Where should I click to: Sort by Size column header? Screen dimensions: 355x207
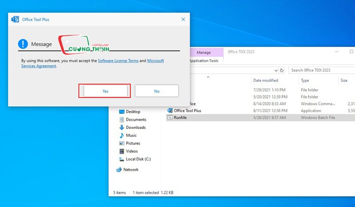point(344,80)
